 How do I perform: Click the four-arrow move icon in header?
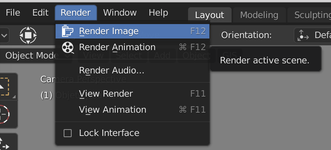[x=28, y=35]
